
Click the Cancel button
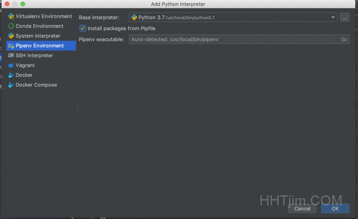[x=302, y=209]
